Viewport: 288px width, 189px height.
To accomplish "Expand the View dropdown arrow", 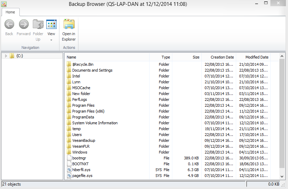I will point(51,40).
